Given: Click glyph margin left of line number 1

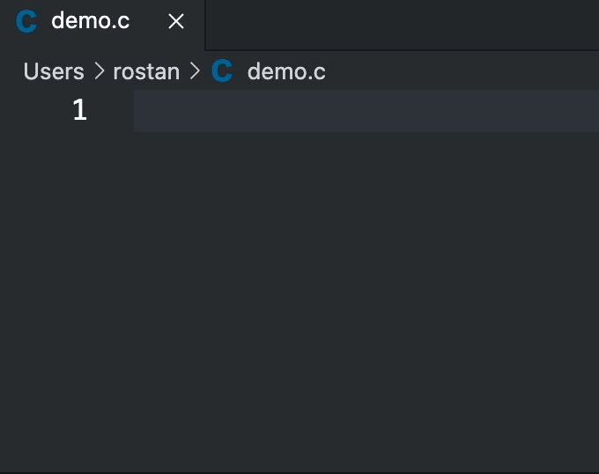Looking at the screenshot, I should click(x=26, y=110).
